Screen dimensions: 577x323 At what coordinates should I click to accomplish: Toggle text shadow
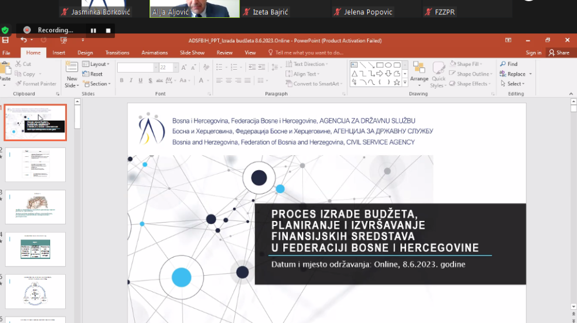150,81
